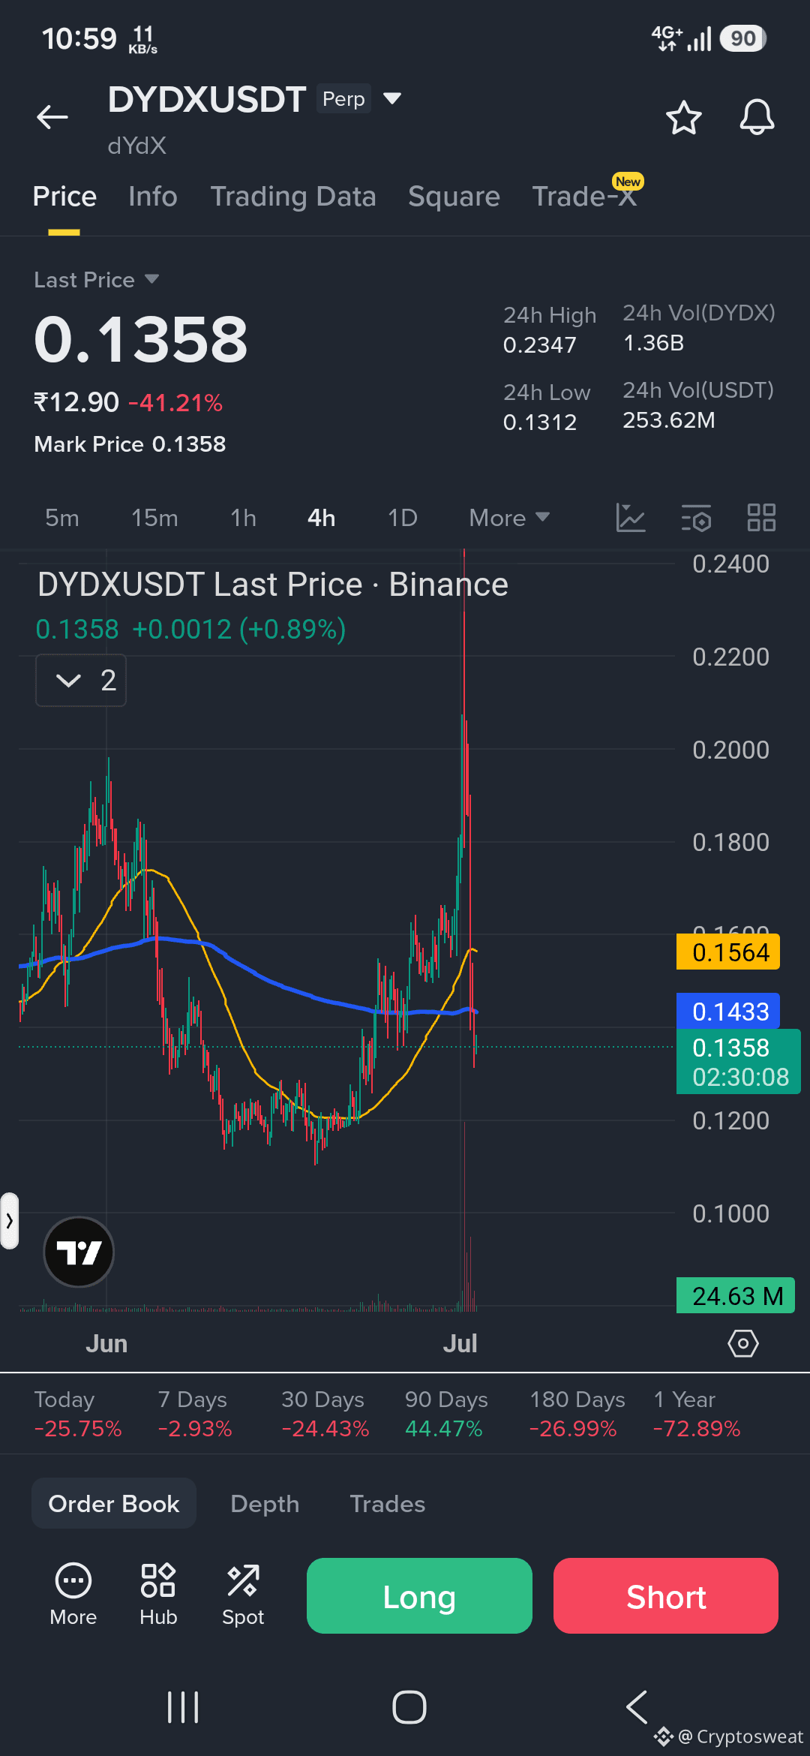Select the 15m timeframe
Viewport: 810px width, 1756px height.
pyautogui.click(x=154, y=518)
